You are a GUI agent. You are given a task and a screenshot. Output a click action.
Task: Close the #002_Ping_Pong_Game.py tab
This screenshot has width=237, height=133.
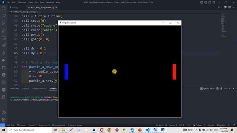56,7
